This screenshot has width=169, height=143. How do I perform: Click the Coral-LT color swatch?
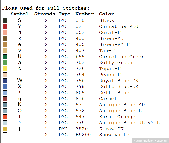coord(5,32)
